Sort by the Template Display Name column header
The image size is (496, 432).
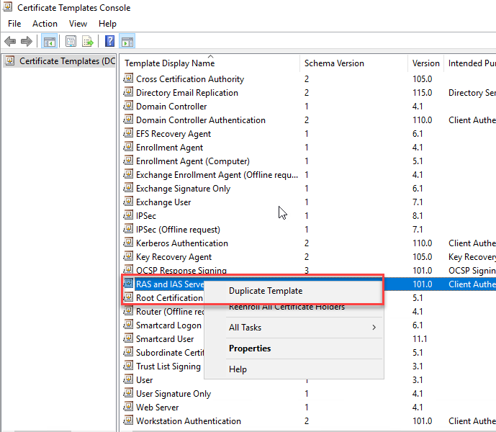[x=169, y=63]
